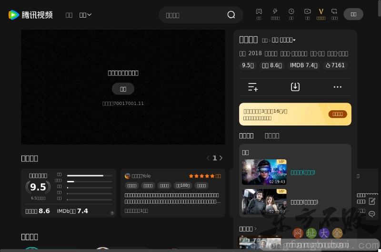The width and height of the screenshot is (381, 252).
Task: Switch to the second tab under VIP banner
Action: [272, 136]
